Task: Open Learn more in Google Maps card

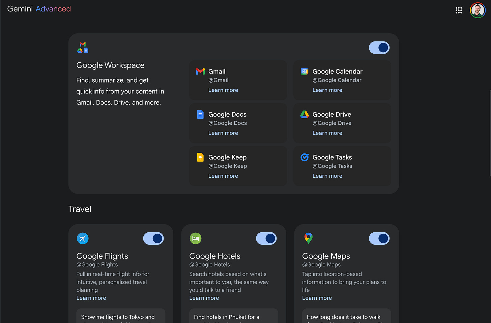Action: click(317, 298)
